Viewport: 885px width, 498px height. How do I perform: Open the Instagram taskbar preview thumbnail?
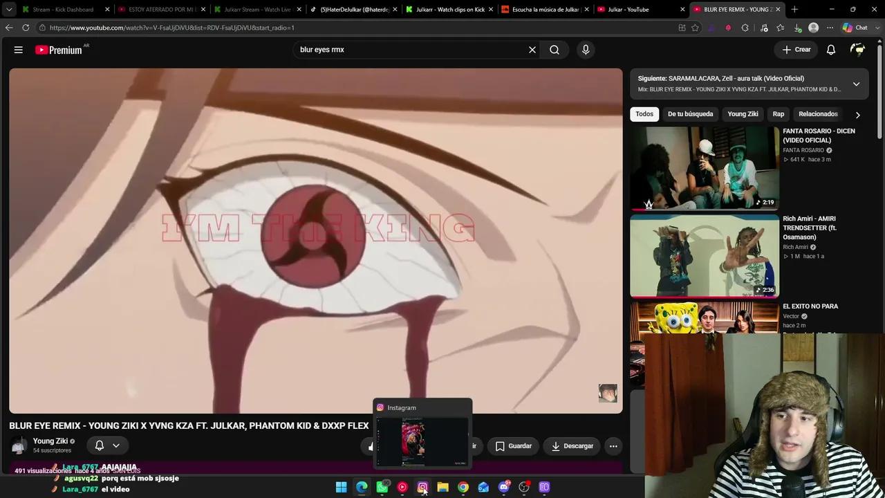(x=422, y=443)
